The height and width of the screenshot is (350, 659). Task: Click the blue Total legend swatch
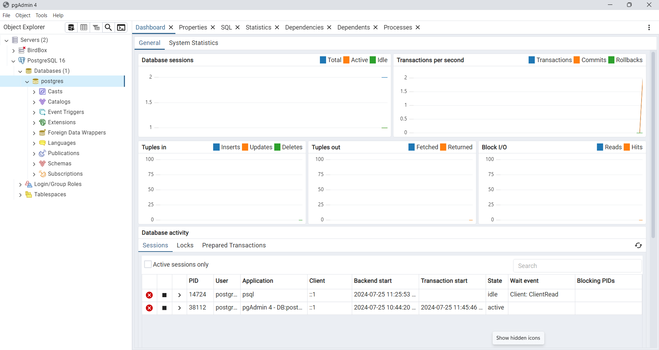pos(323,60)
